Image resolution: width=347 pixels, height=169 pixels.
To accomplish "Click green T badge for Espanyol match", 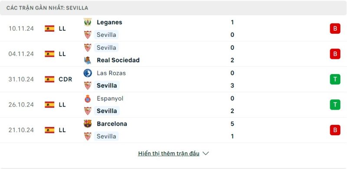I will tap(335, 104).
